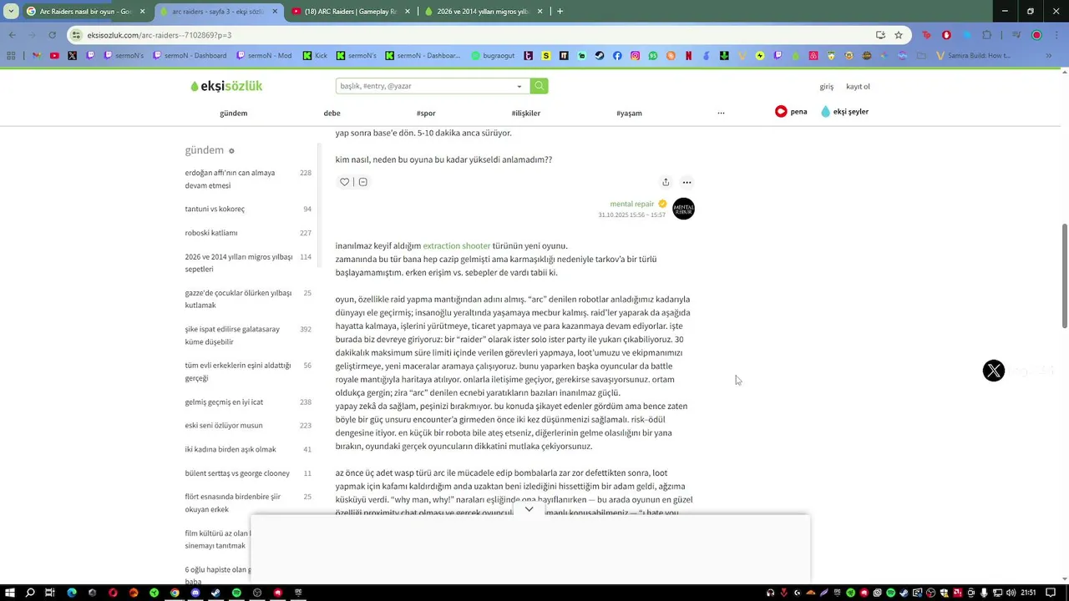1069x601 pixels.
Task: Open the apps grid in bookmarks bar
Action: coord(11,56)
